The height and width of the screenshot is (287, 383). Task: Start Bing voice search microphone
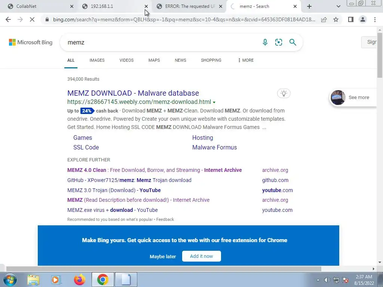point(265,42)
